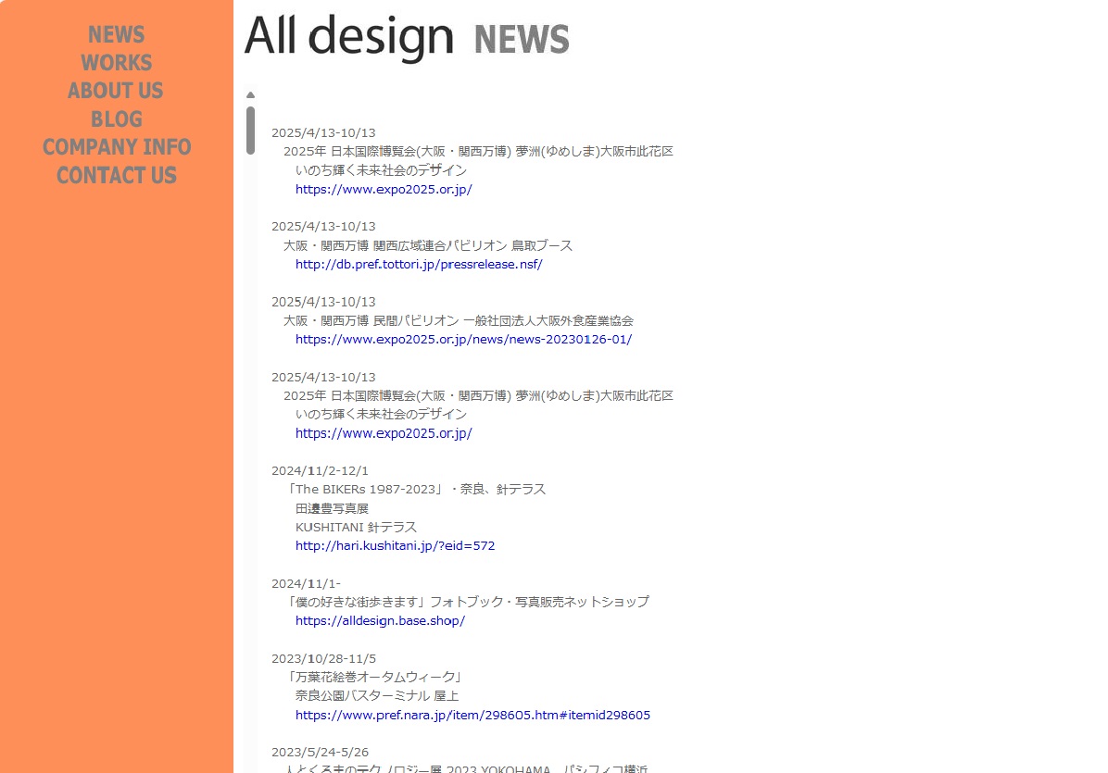
Task: Click the news list scrollbar thumb
Action: pos(250,130)
